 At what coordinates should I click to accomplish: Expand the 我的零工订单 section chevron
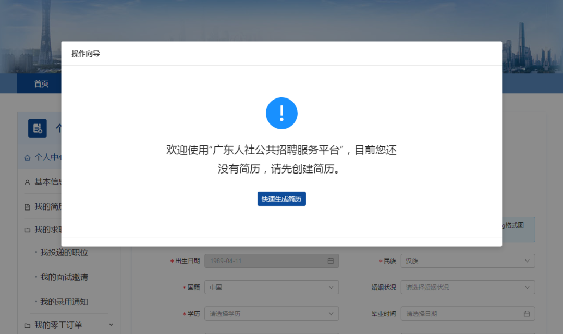[x=110, y=324]
